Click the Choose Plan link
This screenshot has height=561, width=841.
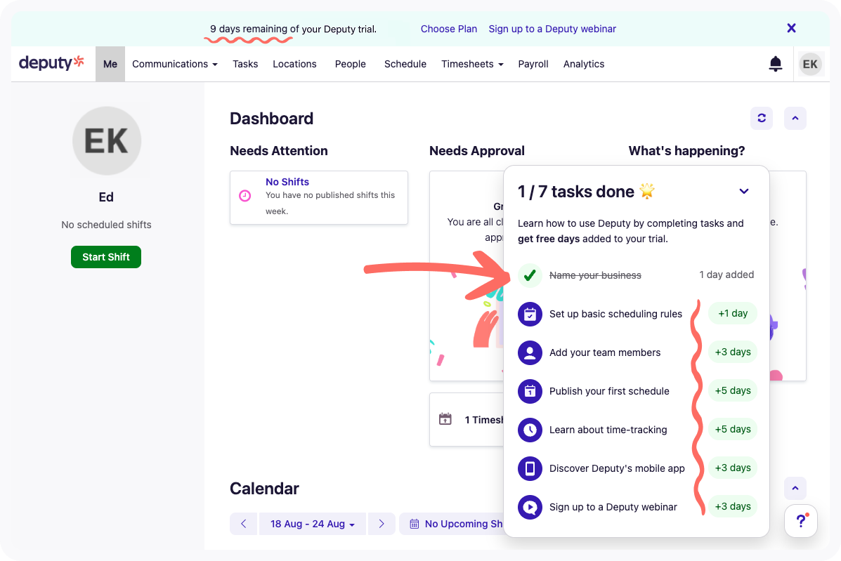click(448, 29)
